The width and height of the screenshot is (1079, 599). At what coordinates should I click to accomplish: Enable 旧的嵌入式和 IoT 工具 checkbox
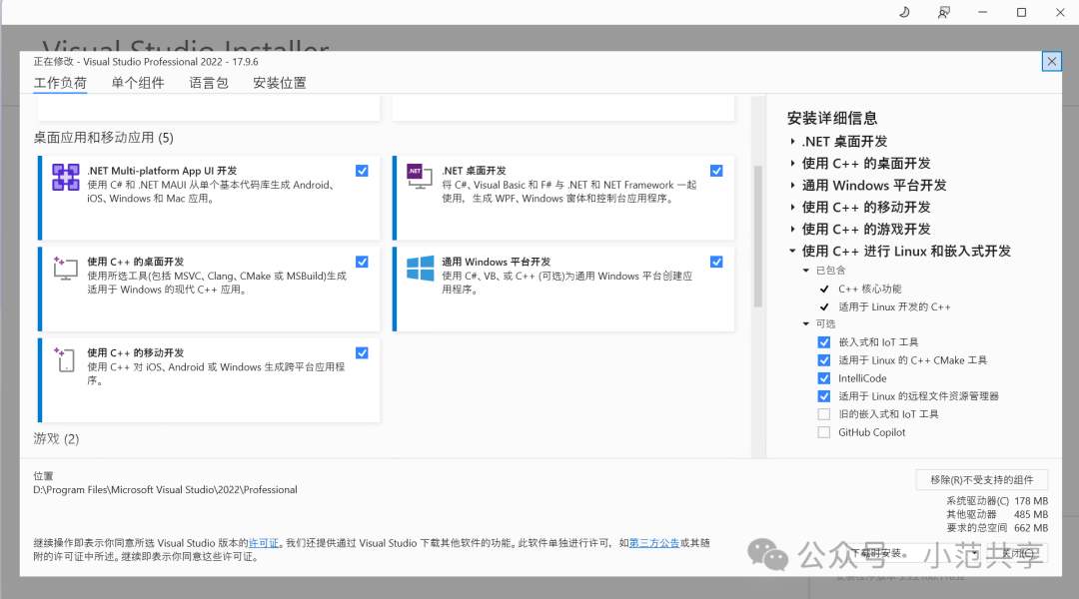click(823, 414)
